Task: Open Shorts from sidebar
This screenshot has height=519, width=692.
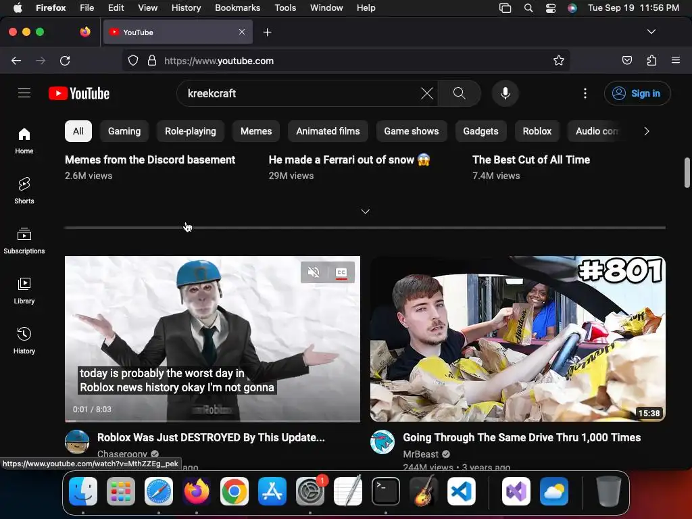Action: [24, 191]
